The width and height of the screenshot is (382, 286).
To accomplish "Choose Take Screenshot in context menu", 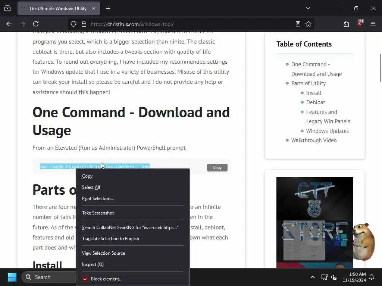I will tap(133, 213).
